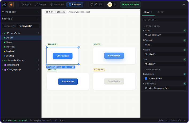Screen dimensions: 189x123
Task: Expand the SecondaryButton tree node
Action: (x=2, y=60)
